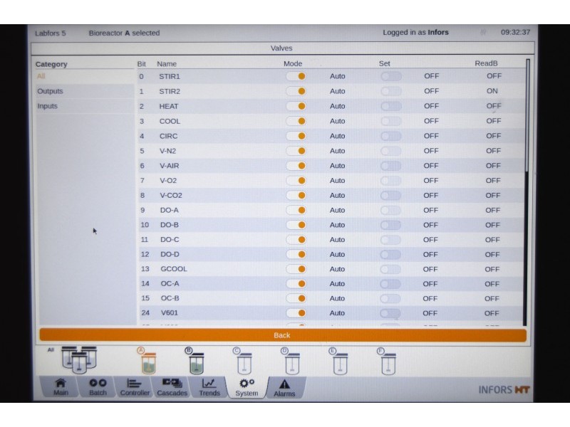Toggle the Set switch for HEAT
The image size is (570, 427).
point(391,106)
